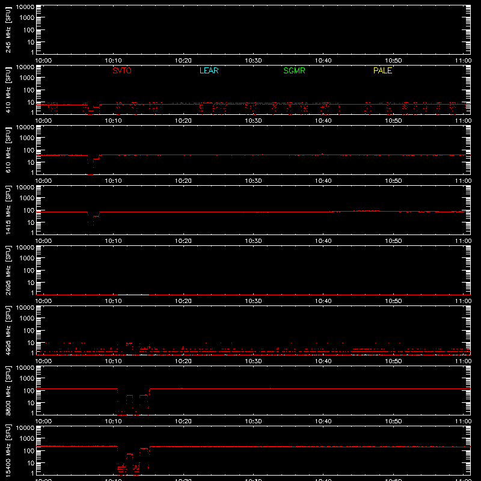Click the 100 label on 1415 MHz axis
This screenshot has height=481, width=481.
click(29, 210)
